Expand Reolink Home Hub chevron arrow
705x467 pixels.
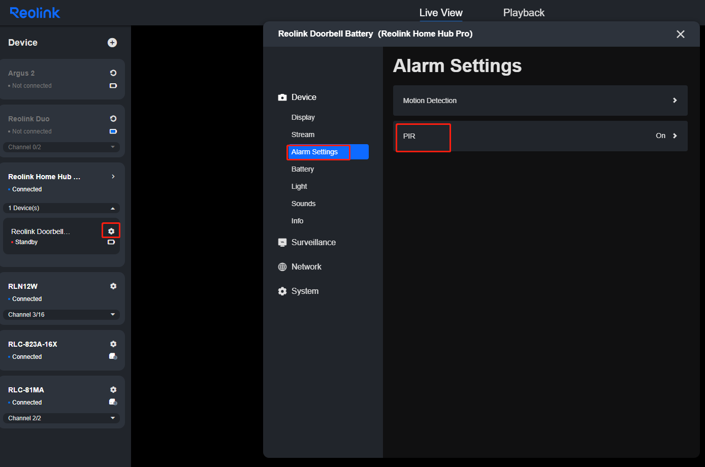pos(113,177)
